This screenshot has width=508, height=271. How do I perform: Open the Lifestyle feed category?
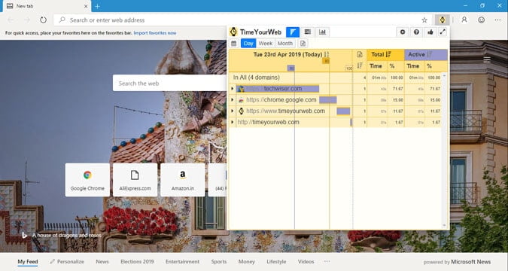pyautogui.click(x=276, y=262)
